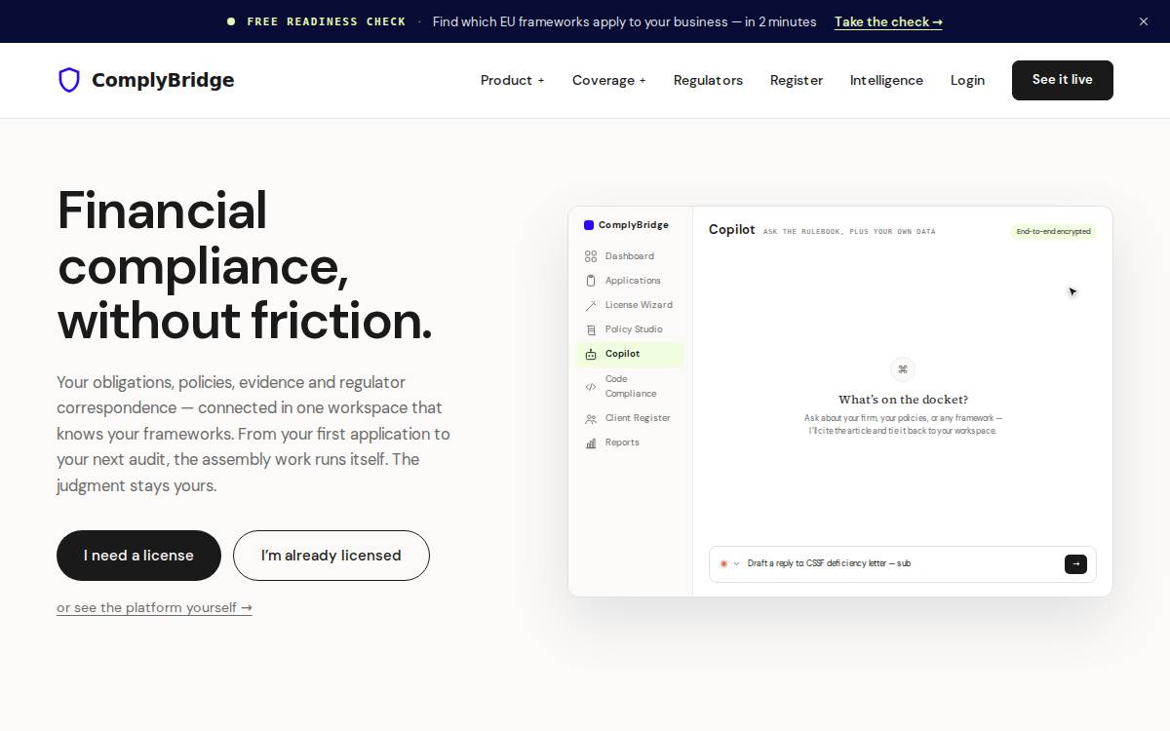Click the ComplyBridge shield logo icon
This screenshot has height=731, width=1170.
pyautogui.click(x=69, y=80)
